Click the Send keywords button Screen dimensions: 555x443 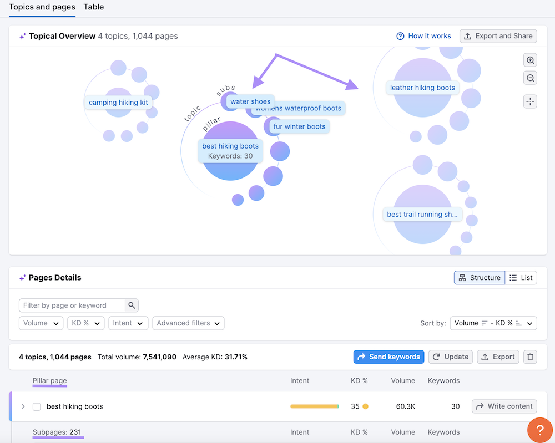(389, 357)
